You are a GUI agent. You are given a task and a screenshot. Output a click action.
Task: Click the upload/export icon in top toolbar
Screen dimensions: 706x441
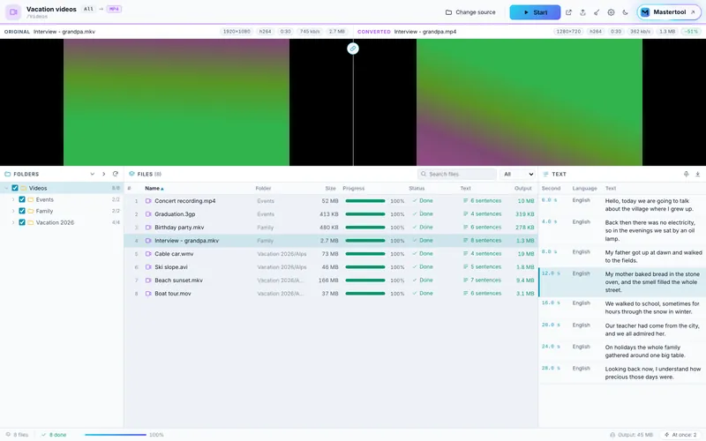pos(582,12)
